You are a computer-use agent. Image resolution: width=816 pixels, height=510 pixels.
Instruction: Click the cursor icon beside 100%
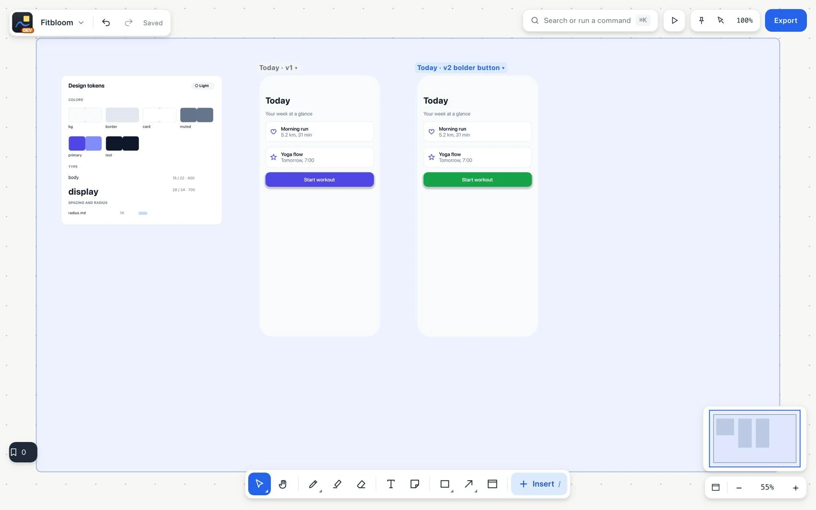click(720, 20)
